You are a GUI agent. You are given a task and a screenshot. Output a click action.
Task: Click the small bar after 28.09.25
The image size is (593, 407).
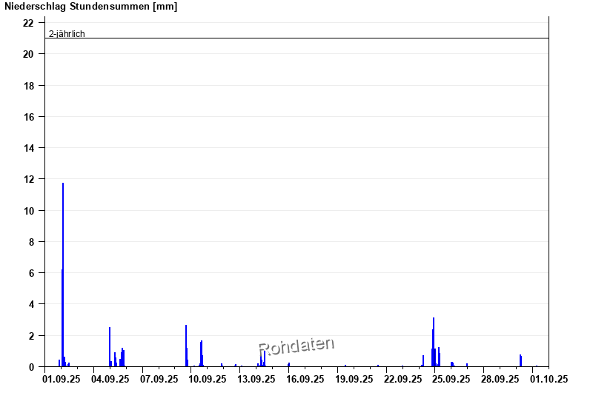(x=520, y=360)
